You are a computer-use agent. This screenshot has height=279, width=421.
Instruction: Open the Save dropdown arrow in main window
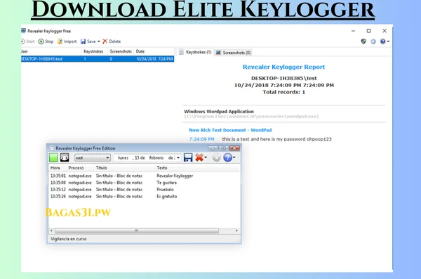click(98, 41)
